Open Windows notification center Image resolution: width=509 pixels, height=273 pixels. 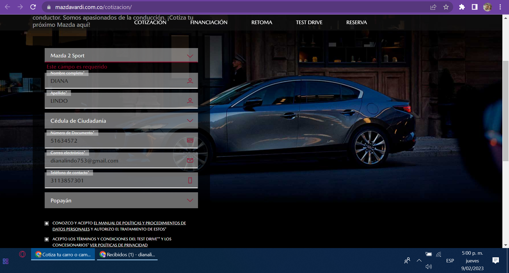coord(496,261)
